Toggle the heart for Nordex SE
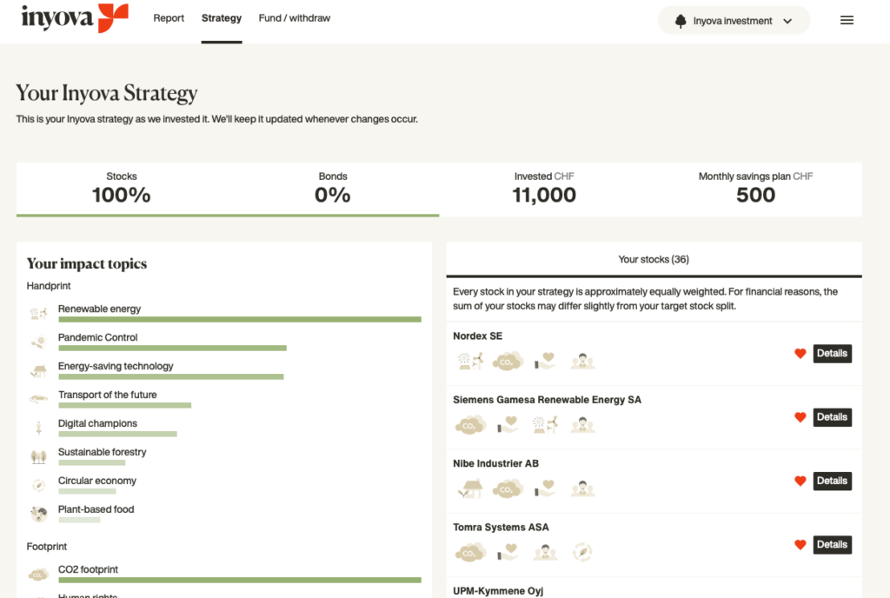Viewport: 890px width, 598px height. [800, 354]
